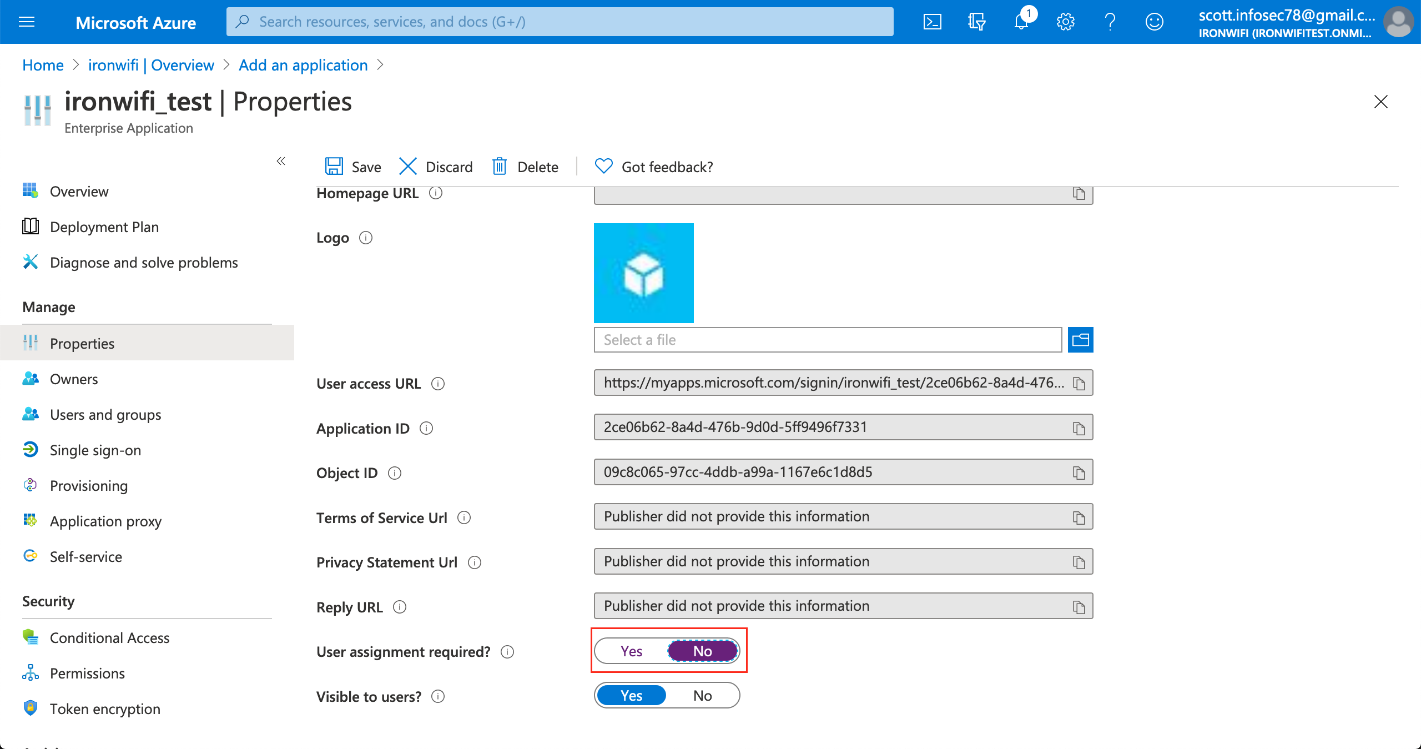Open Users and groups in the sidebar
The image size is (1421, 749).
(x=105, y=414)
